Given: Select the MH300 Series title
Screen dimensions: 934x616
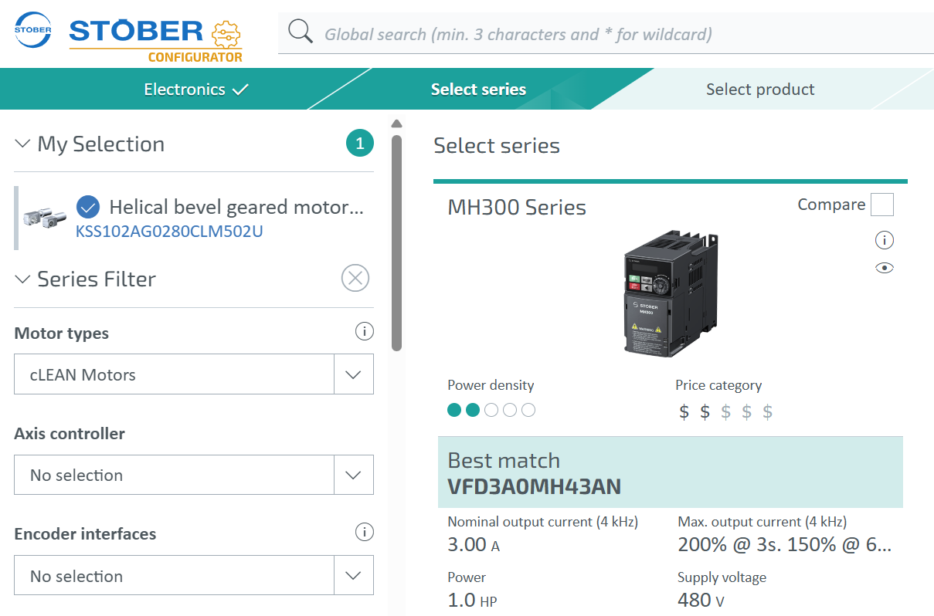Looking at the screenshot, I should tap(517, 207).
